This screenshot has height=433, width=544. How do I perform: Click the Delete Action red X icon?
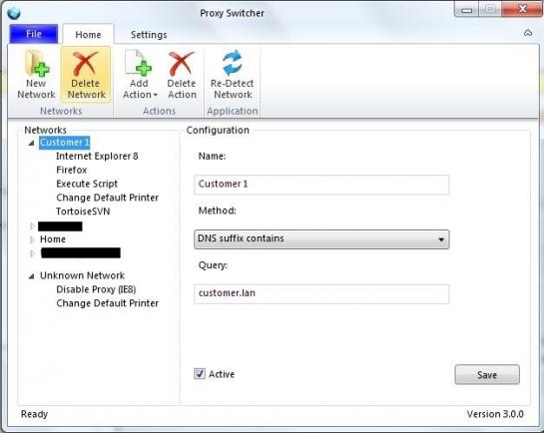182,63
